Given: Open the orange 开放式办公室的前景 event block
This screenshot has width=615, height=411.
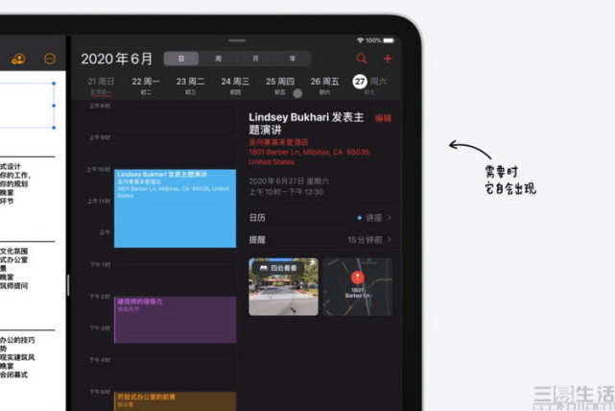Looking at the screenshot, I should (x=175, y=401).
